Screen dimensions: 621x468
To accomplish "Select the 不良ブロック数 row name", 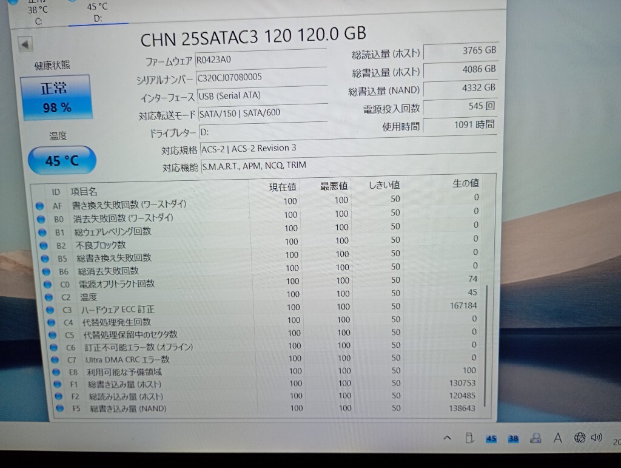I will pos(101,245).
